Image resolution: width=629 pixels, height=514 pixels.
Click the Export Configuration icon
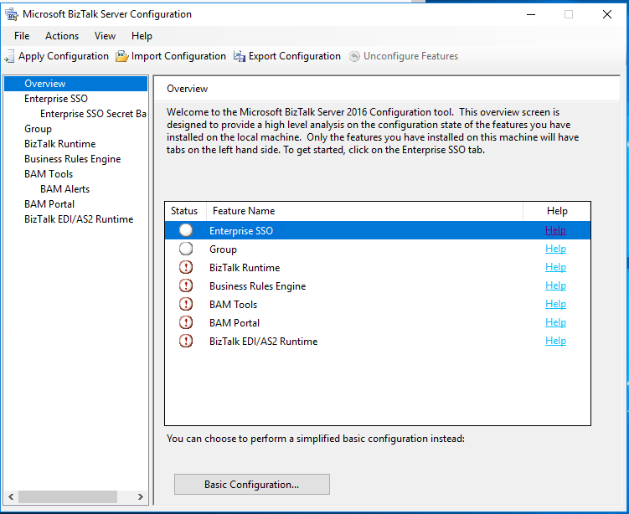[240, 56]
